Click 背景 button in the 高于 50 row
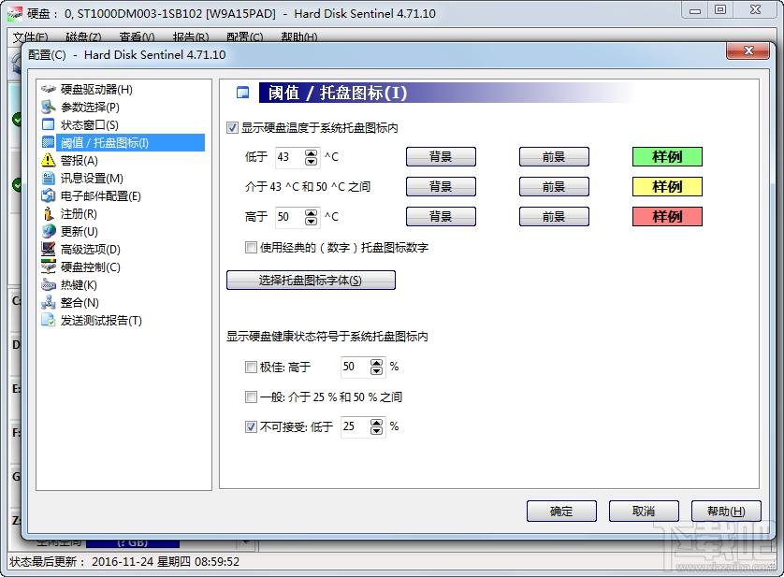The height and width of the screenshot is (577, 784). click(x=441, y=217)
